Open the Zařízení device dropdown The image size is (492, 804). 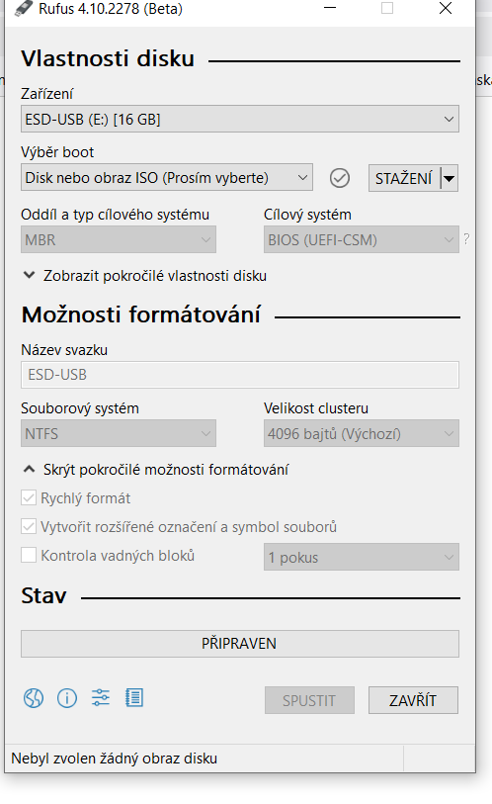pos(240,119)
